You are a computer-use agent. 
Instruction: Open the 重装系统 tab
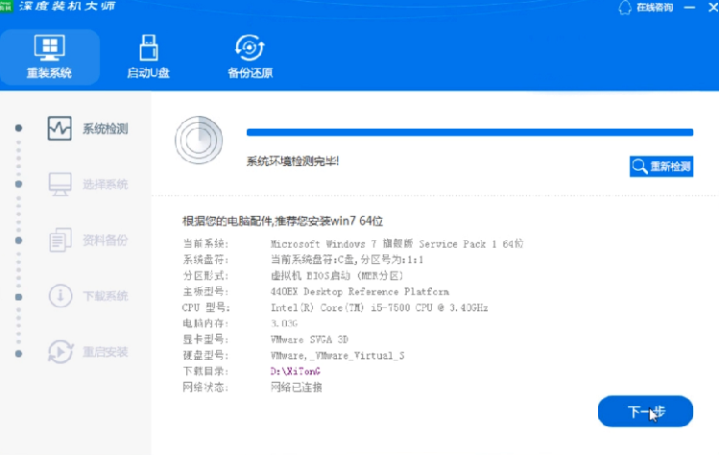(49, 57)
